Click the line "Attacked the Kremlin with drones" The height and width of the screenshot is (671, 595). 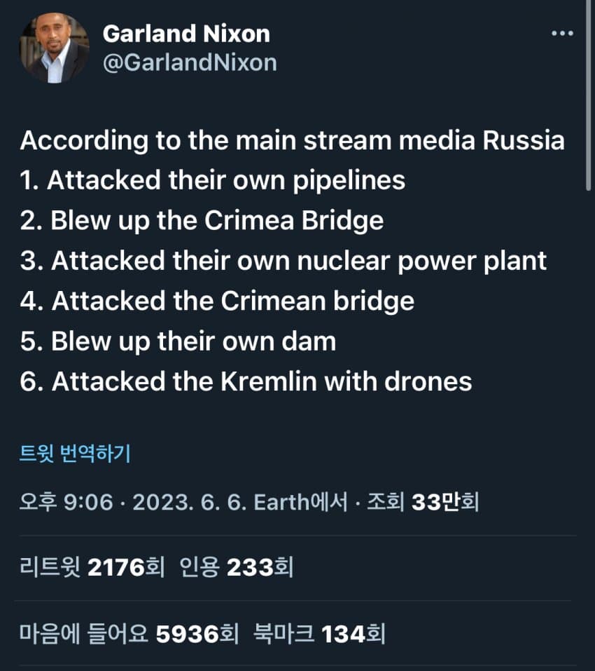[246, 381]
